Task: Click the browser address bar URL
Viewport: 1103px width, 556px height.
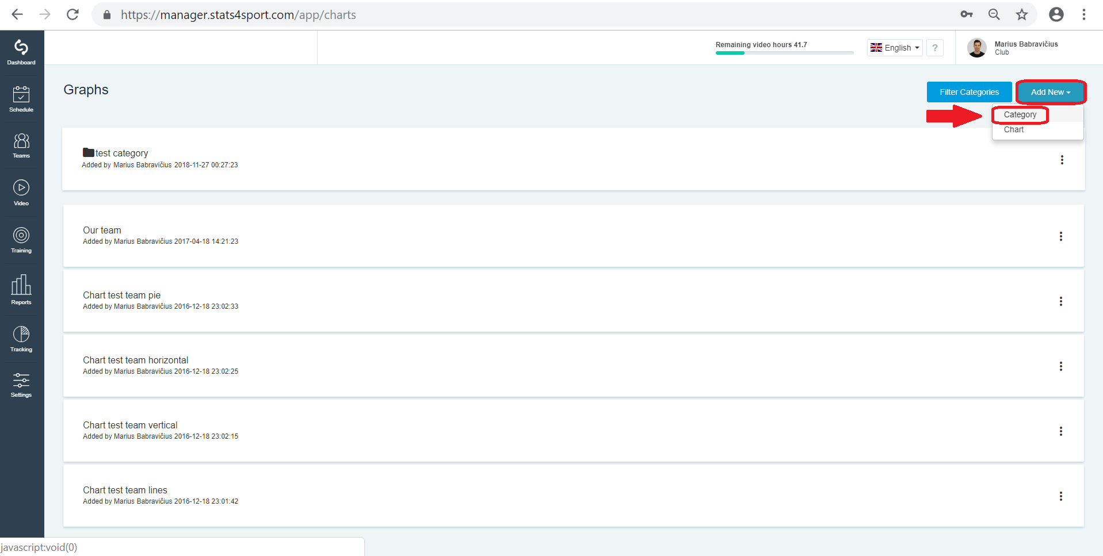Action: pyautogui.click(x=238, y=14)
